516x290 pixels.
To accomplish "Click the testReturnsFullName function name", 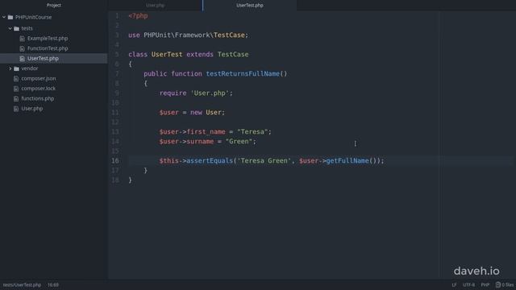I will click(243, 73).
